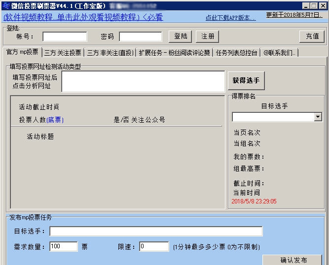The height and width of the screenshot is (265, 329).
Task: Click the voting URL text box
Action: point(143,81)
